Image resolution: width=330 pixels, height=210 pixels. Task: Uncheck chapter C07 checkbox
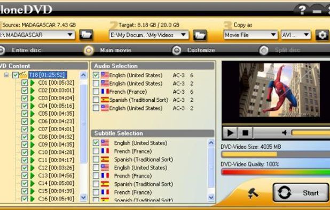pos(25,129)
